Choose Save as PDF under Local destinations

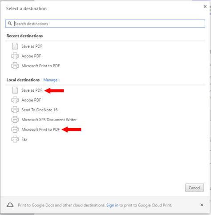pyautogui.click(x=32, y=90)
